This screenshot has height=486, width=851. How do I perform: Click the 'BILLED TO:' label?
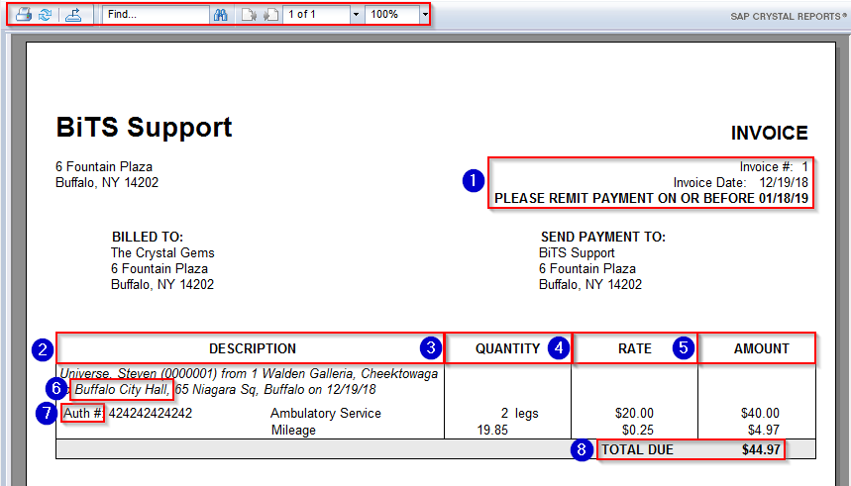tap(148, 237)
